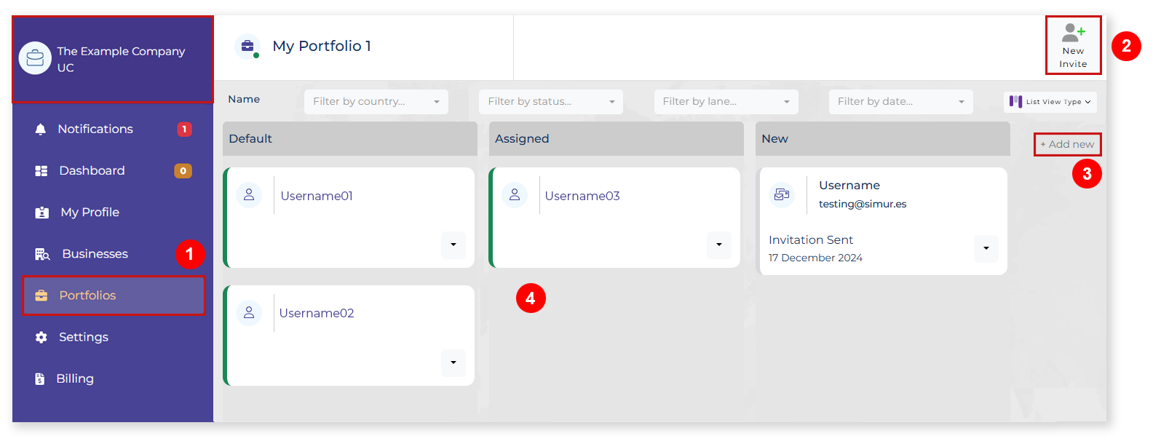This screenshot has width=1153, height=444.
Task: Click the Invitation Sent status text
Action: pos(811,240)
